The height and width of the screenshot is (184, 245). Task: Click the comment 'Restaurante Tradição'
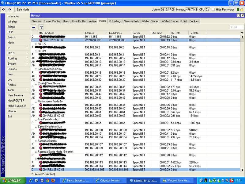pos(50,102)
